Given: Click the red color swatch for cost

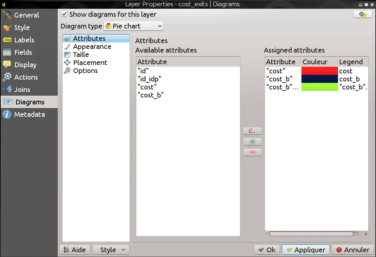Looking at the screenshot, I should point(319,71).
